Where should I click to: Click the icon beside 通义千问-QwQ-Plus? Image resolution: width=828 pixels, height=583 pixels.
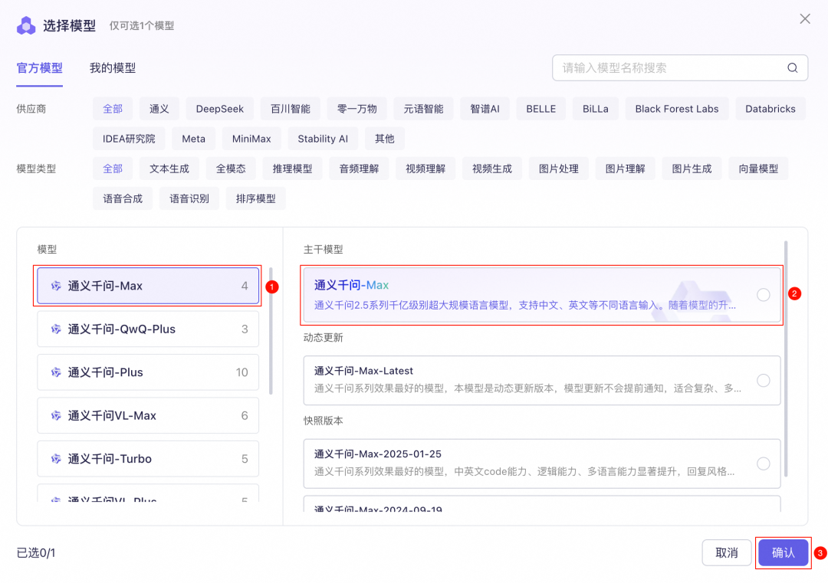[56, 329]
